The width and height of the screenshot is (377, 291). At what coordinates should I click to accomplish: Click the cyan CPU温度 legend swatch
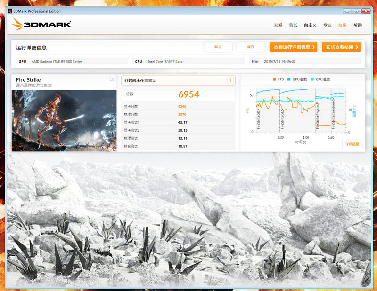(312, 79)
